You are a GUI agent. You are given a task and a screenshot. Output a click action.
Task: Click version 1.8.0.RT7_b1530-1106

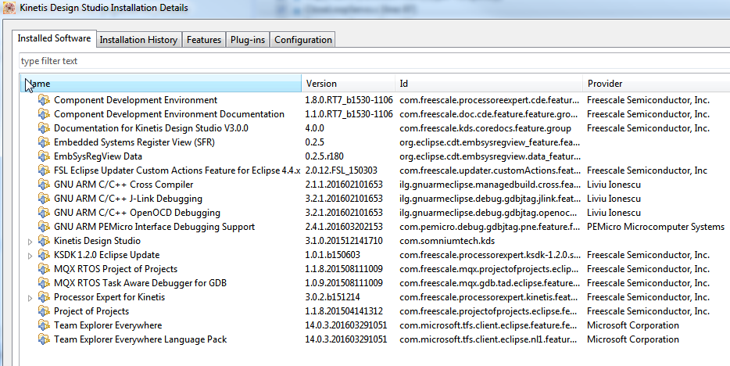click(x=349, y=100)
